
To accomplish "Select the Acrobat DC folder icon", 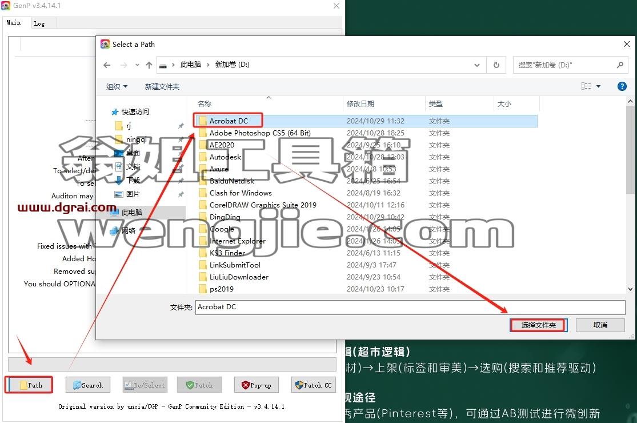I will point(203,121).
